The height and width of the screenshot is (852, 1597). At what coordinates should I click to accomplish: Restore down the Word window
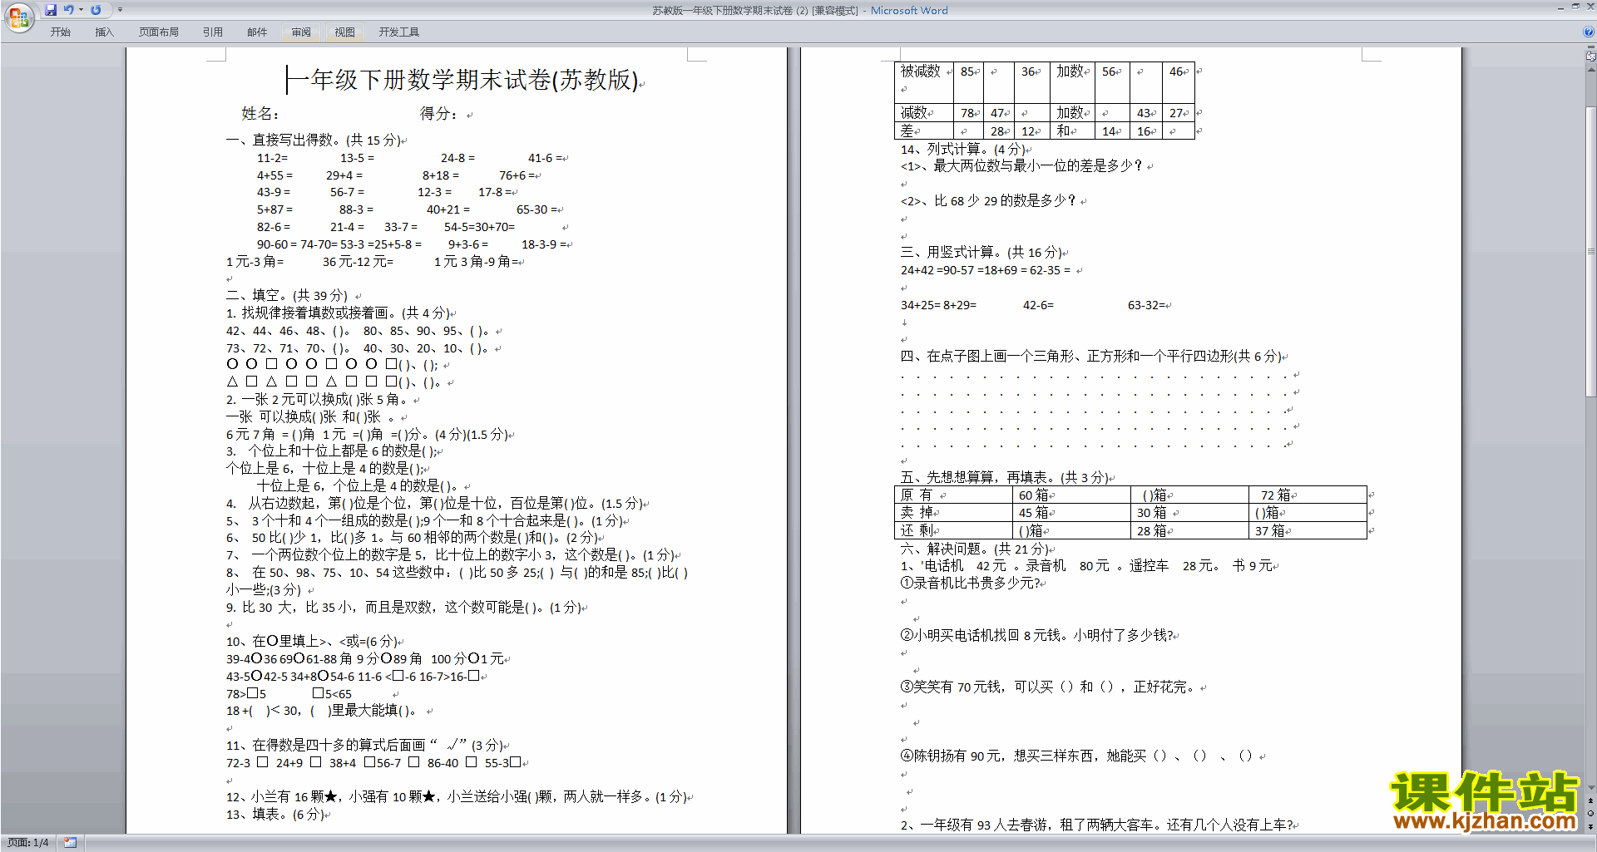coord(1575,7)
